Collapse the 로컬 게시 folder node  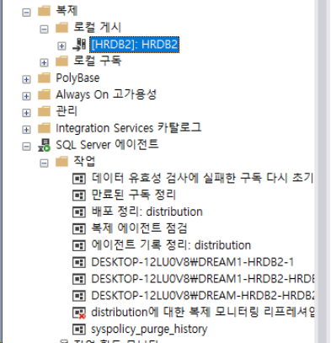(44, 29)
